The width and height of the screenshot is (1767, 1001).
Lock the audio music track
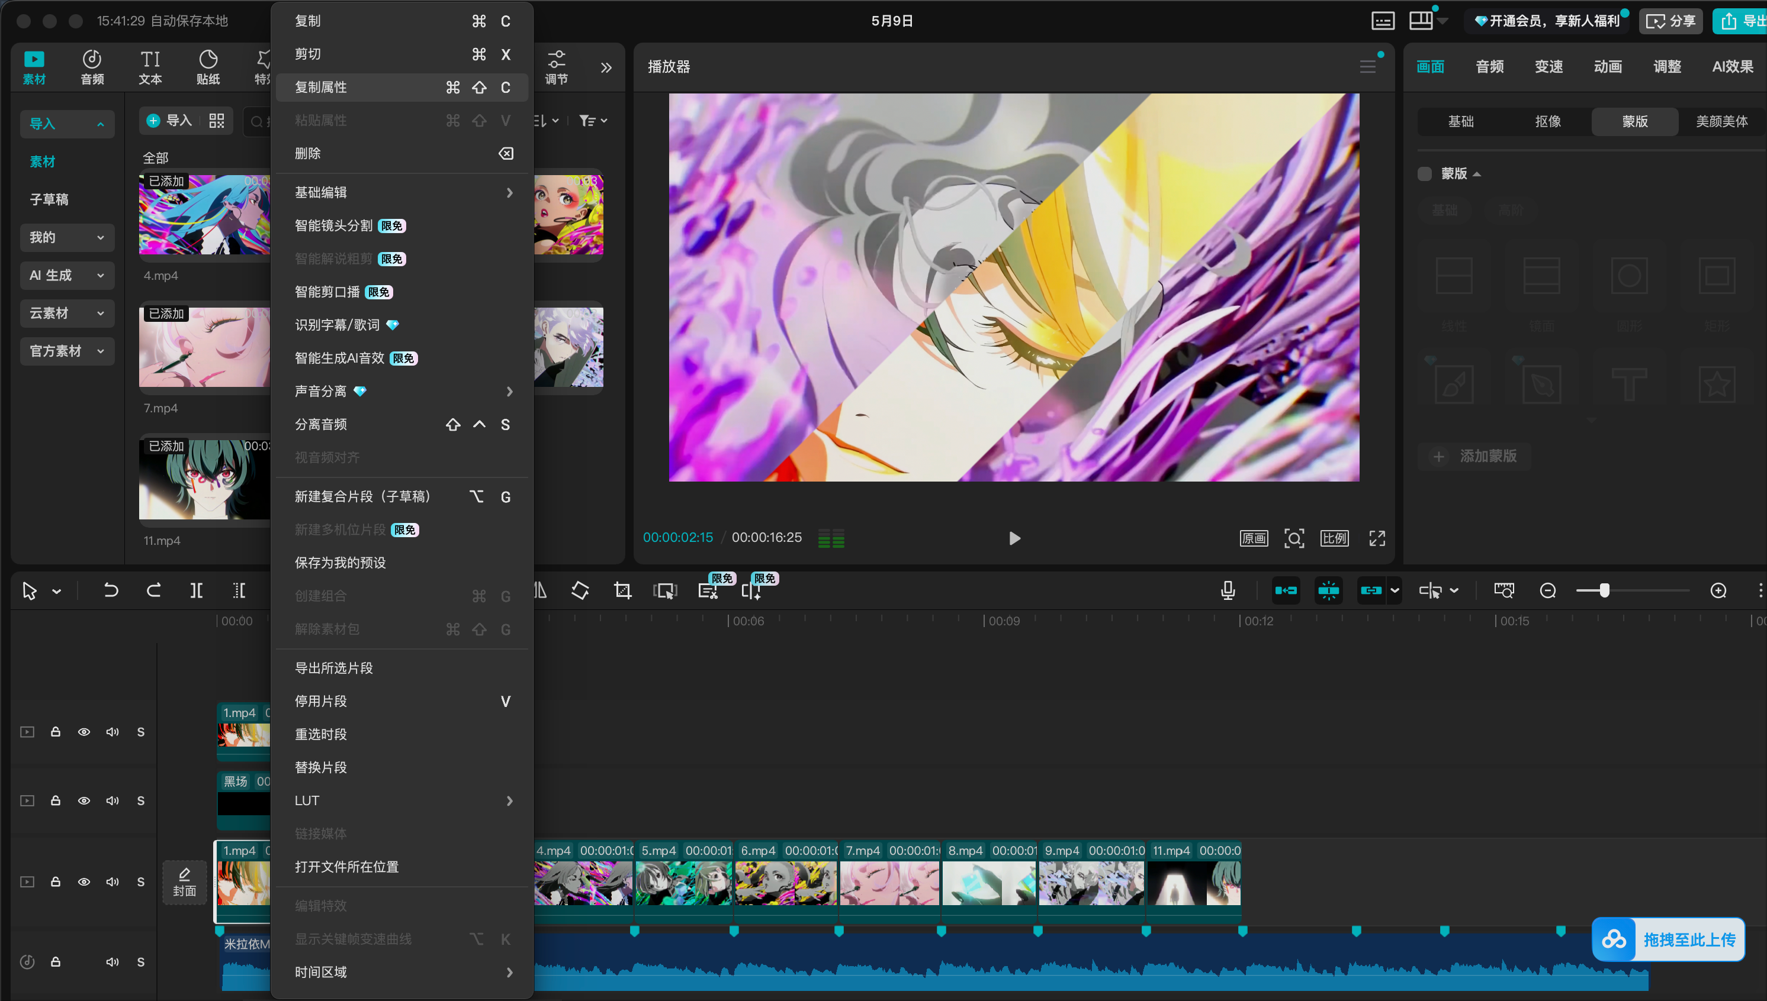point(56,961)
